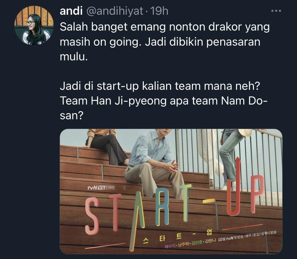Image resolution: width=297 pixels, height=259 pixels.
Task: Click the seated person in black trousers
Action: tap(106, 147)
